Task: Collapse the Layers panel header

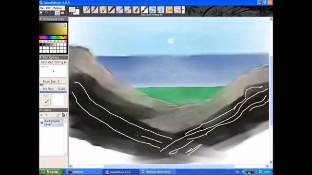Action: [x=53, y=110]
